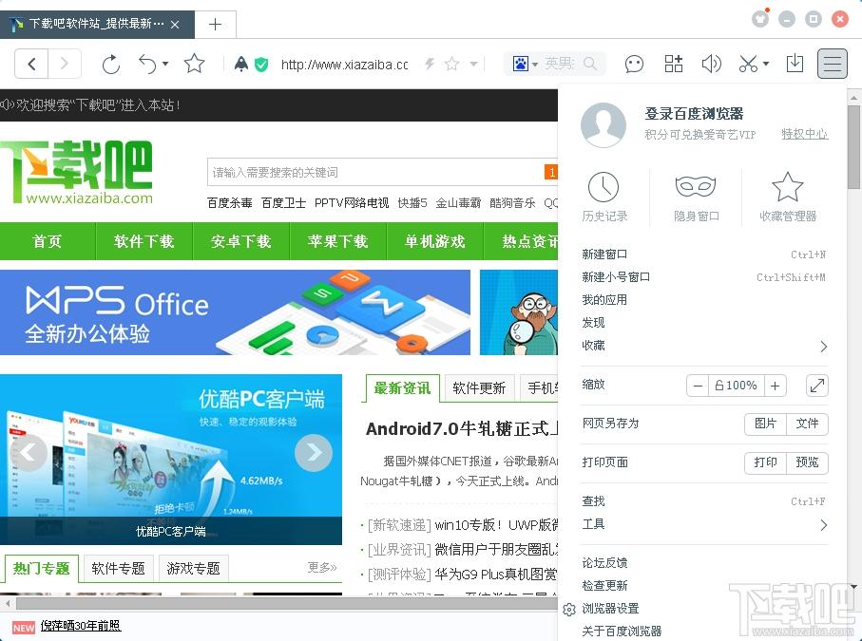Increase zoom with the plus button

[x=776, y=386]
